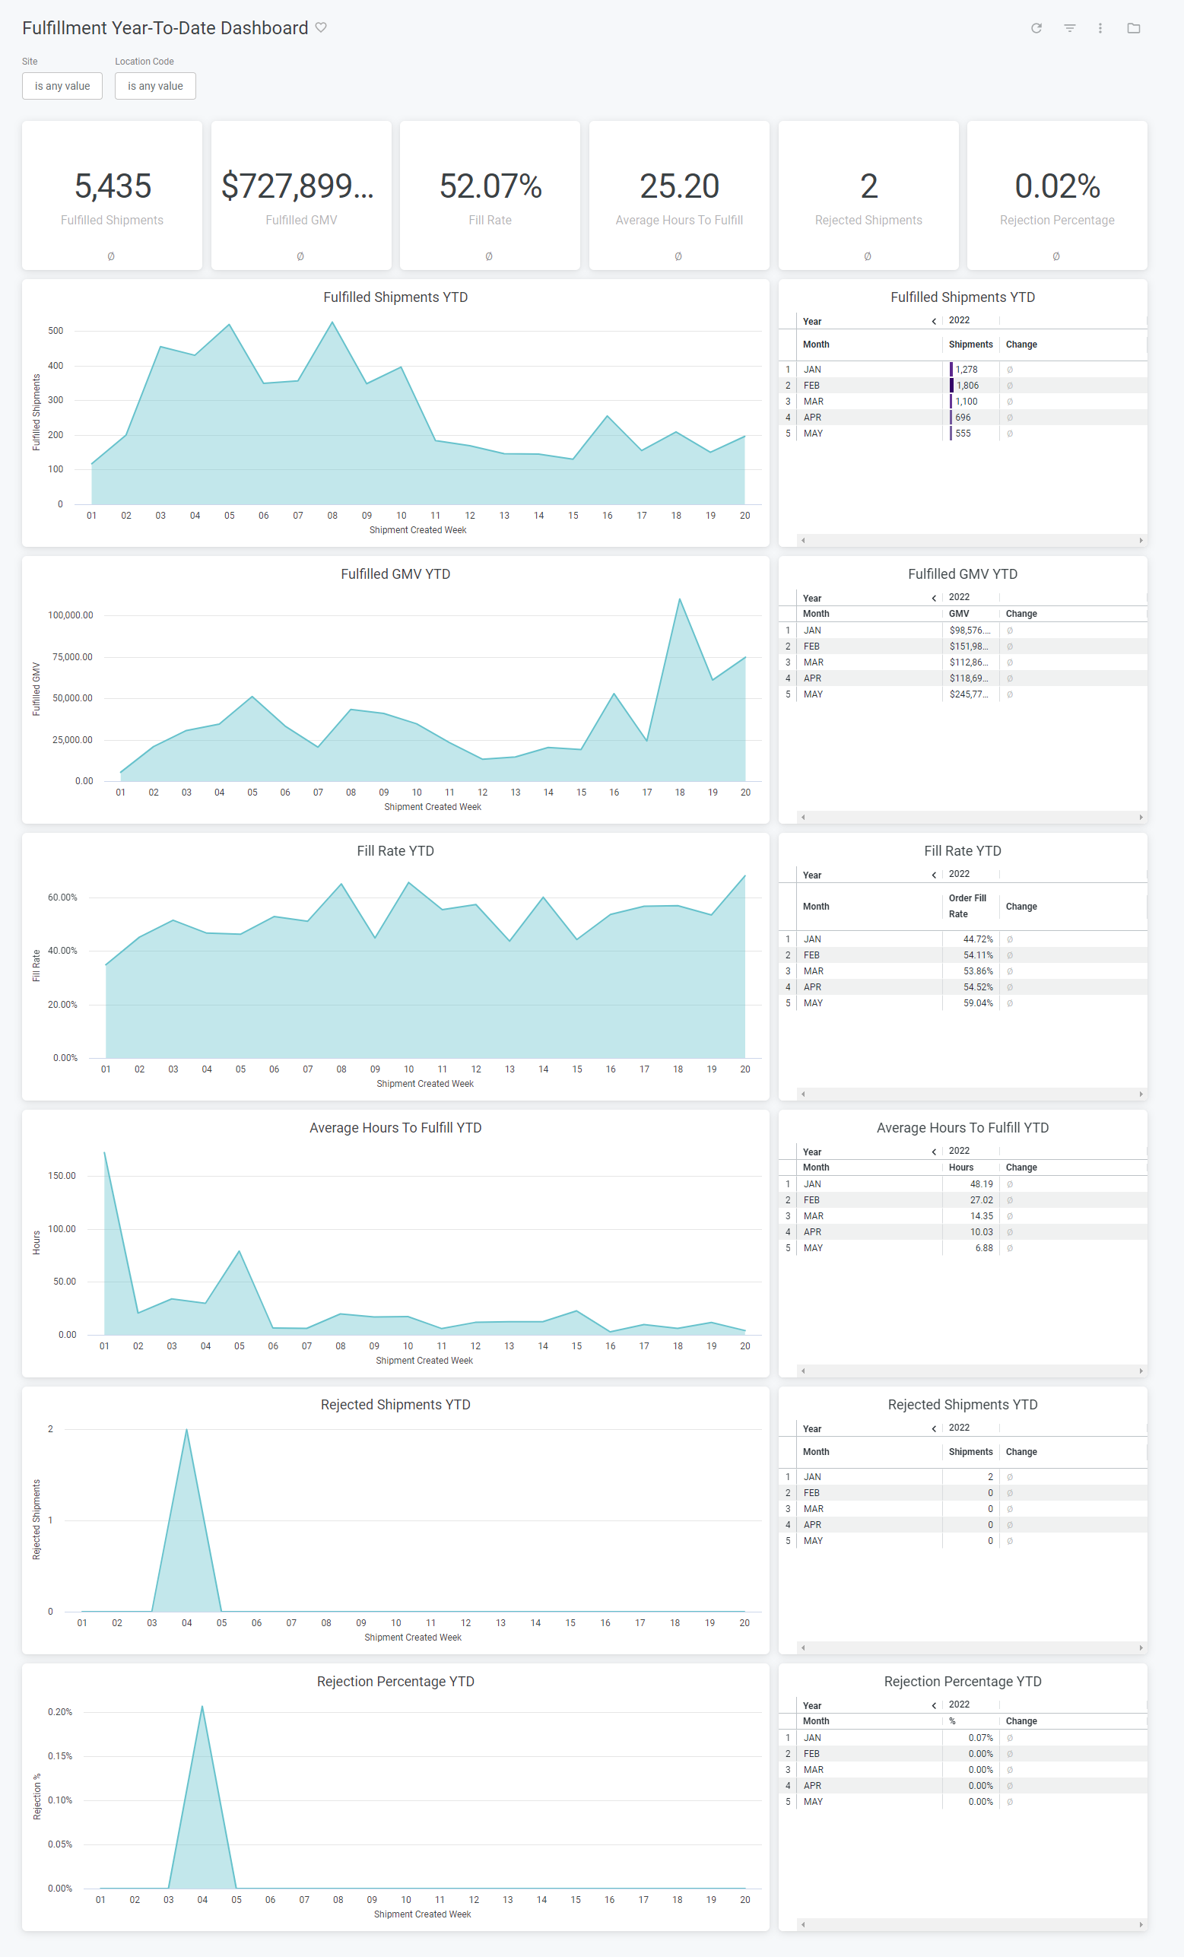Click the 2022 year value in Fill Rate YTD table

tap(959, 875)
